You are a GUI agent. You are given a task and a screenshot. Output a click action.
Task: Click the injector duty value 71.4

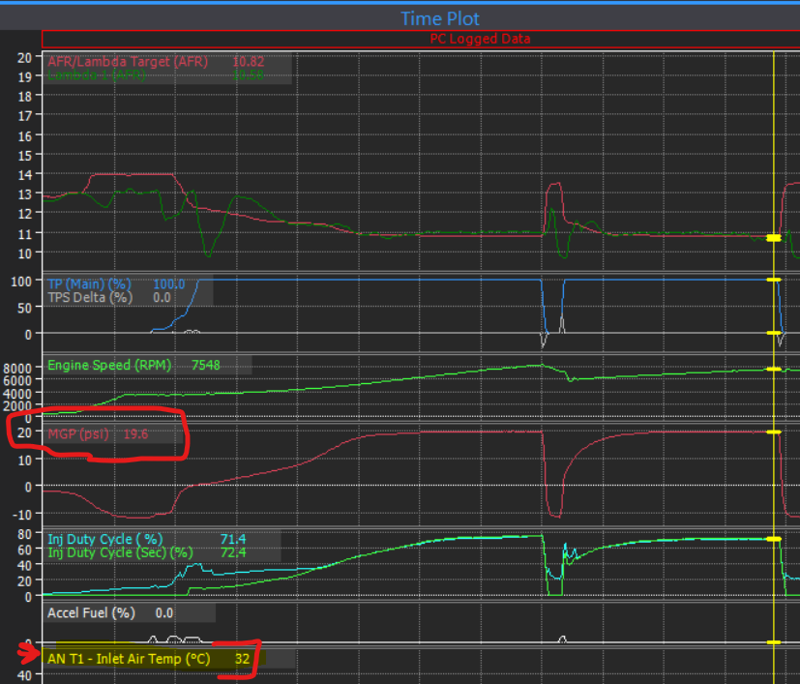pos(233,540)
